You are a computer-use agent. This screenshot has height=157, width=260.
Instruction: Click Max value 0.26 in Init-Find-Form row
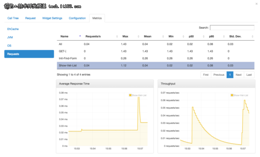pyautogui.click(x=123, y=58)
